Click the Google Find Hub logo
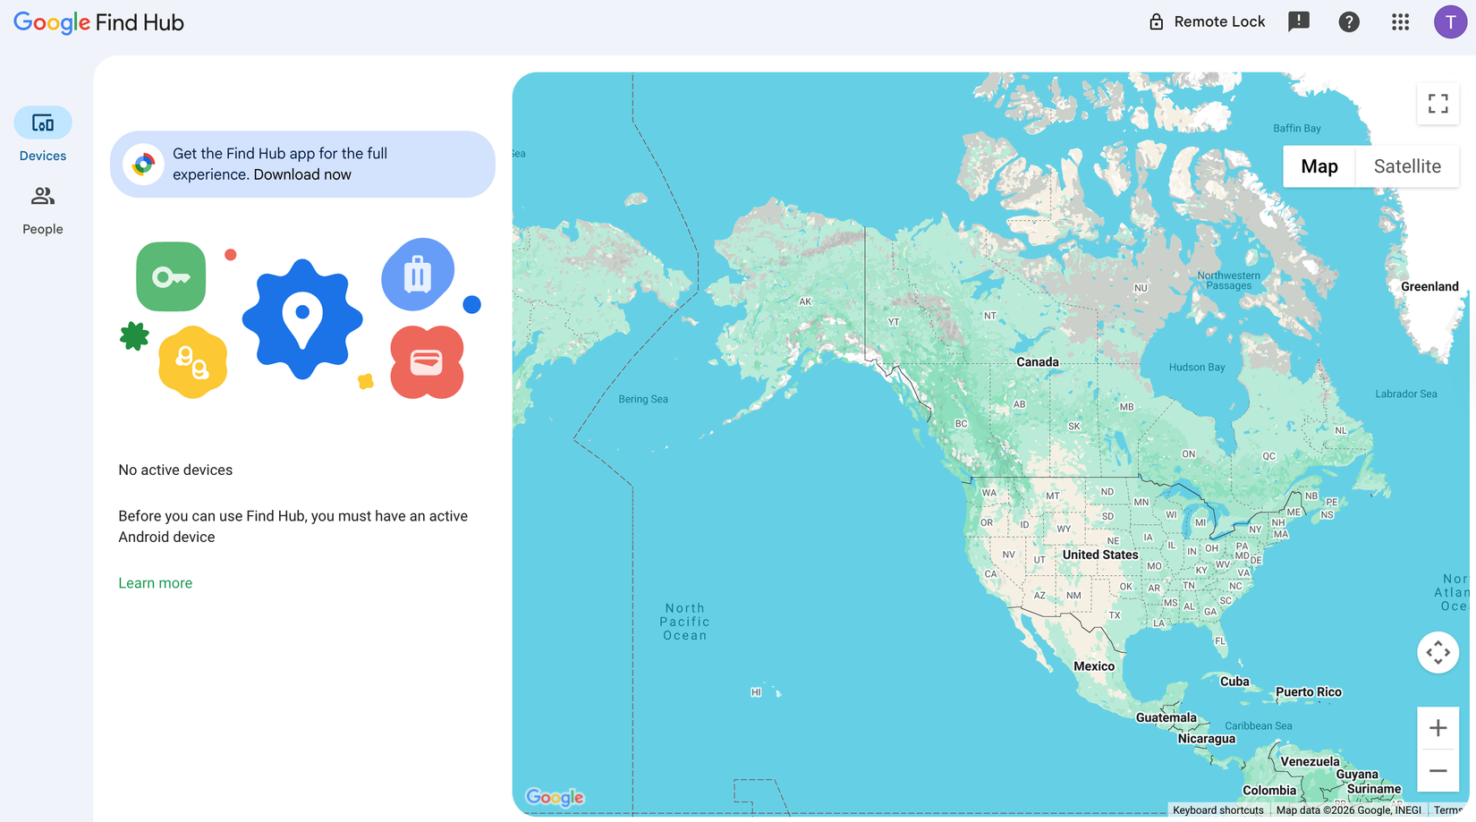 coord(98,21)
